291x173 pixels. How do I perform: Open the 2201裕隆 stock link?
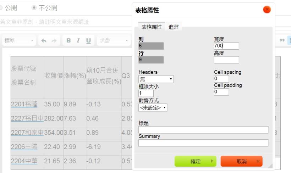(x=24, y=104)
